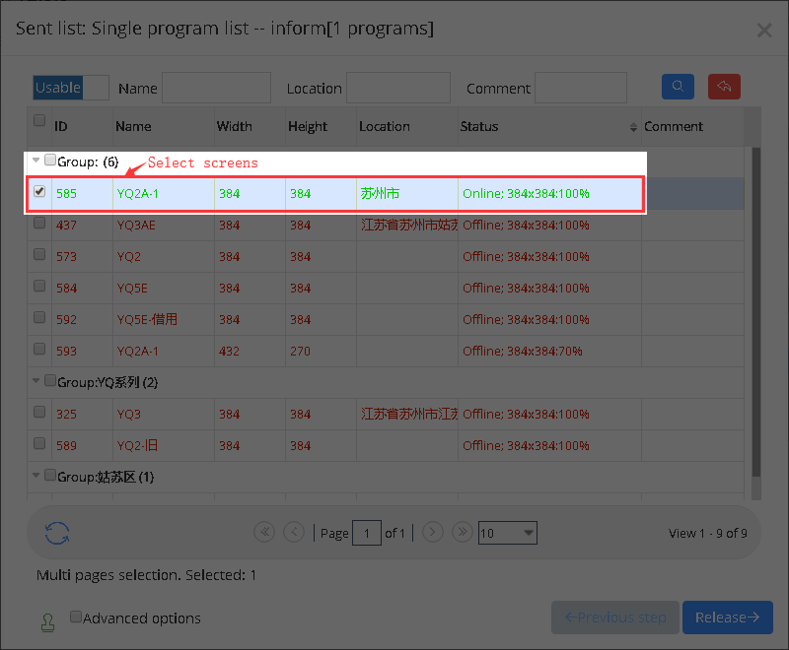Check the screen 437 YQ3AE checkbox
This screenshot has height=650, width=789.
click(x=39, y=223)
